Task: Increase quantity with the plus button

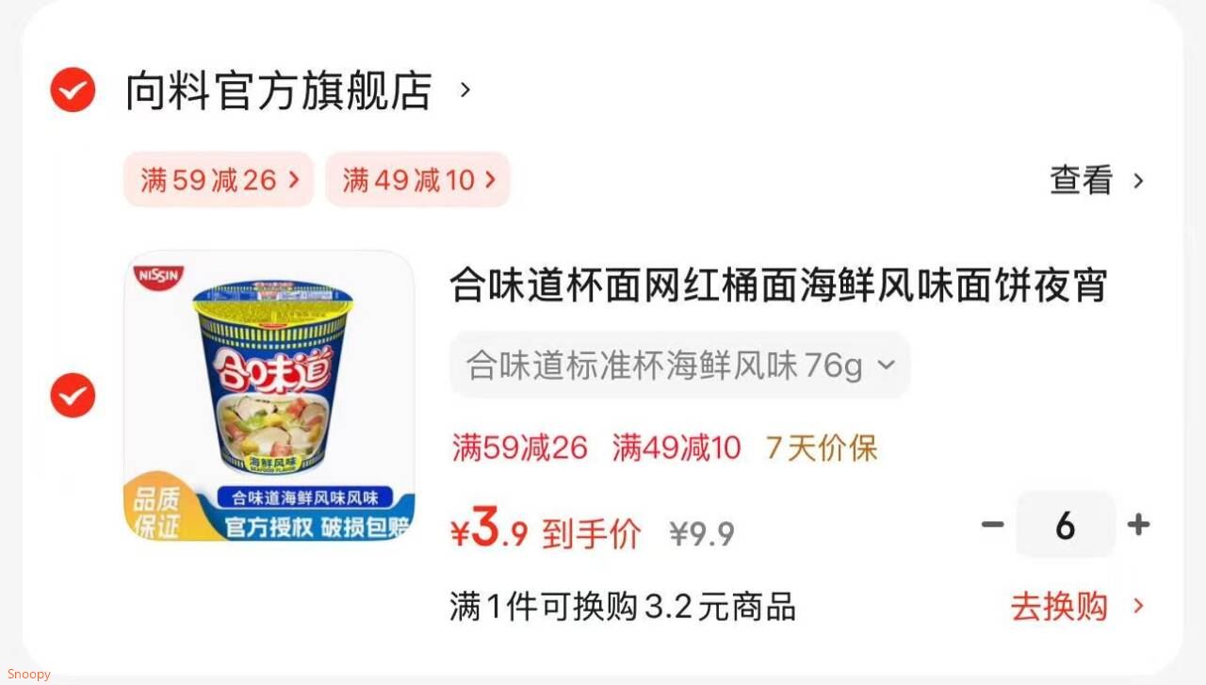Action: click(x=1138, y=524)
